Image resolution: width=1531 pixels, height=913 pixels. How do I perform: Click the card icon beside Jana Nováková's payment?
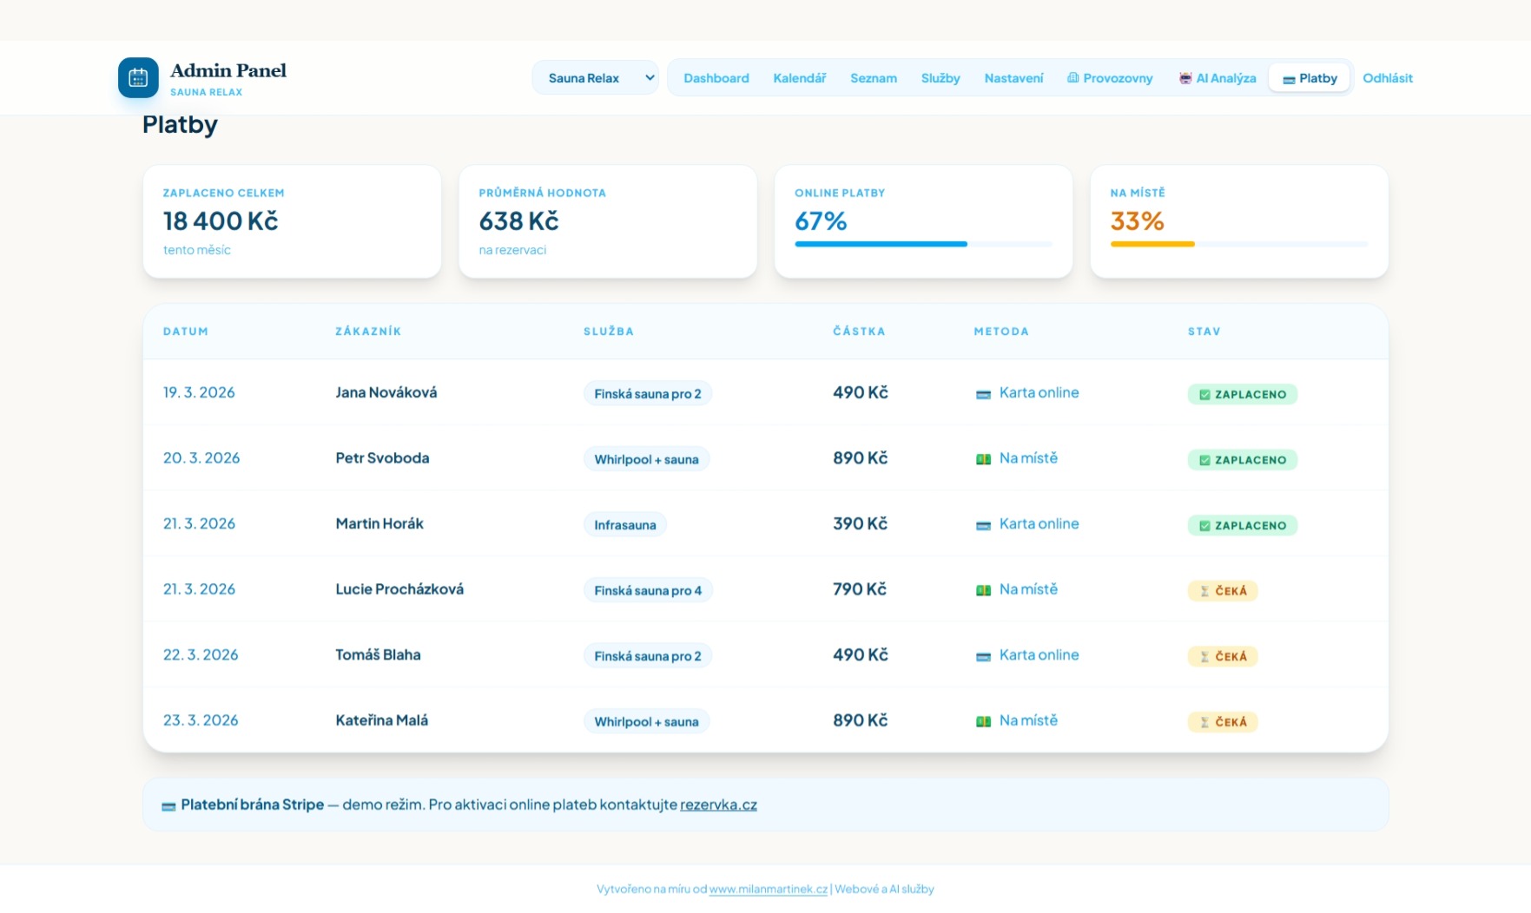coord(983,394)
